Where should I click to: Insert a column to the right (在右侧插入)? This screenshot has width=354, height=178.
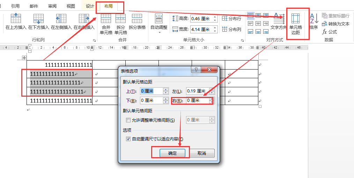84,22
